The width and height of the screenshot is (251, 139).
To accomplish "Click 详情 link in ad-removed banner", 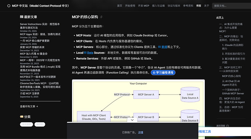I will tap(140, 132).
